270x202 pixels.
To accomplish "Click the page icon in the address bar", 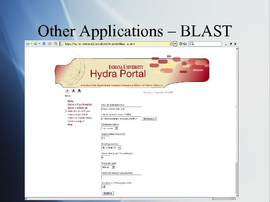I will tap(62, 44).
